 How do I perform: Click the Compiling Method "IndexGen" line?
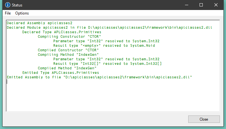pyautogui.click(x=68, y=55)
